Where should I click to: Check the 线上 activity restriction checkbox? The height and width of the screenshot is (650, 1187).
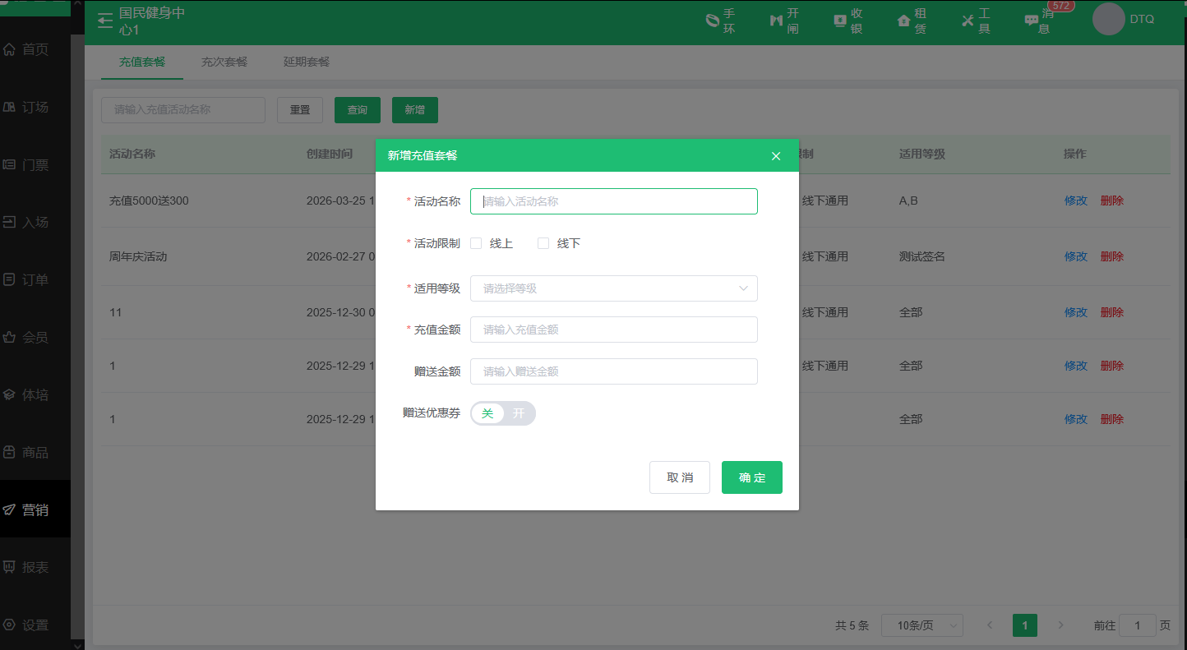pos(476,242)
